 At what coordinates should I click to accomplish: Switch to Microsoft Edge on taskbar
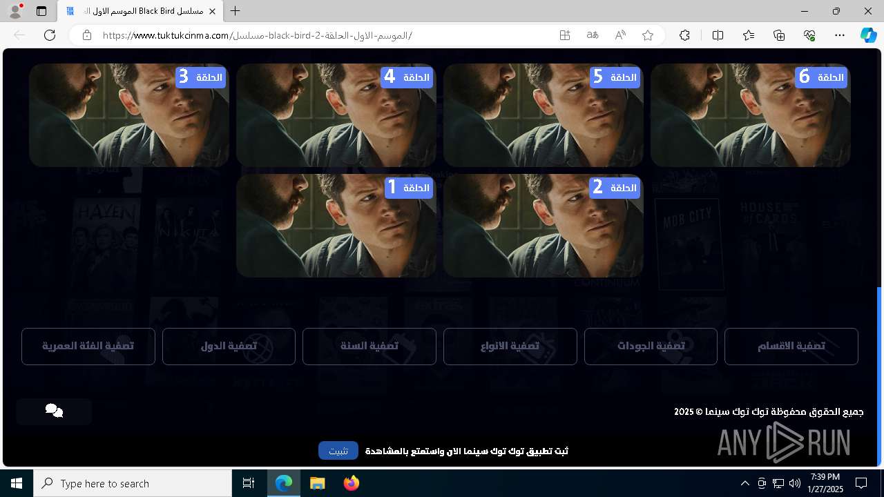pos(284,483)
